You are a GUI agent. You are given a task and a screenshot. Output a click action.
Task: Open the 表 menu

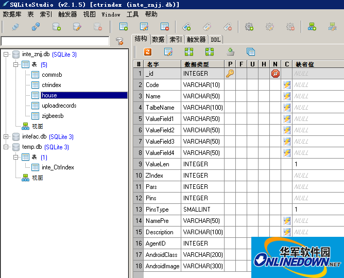click(30, 14)
